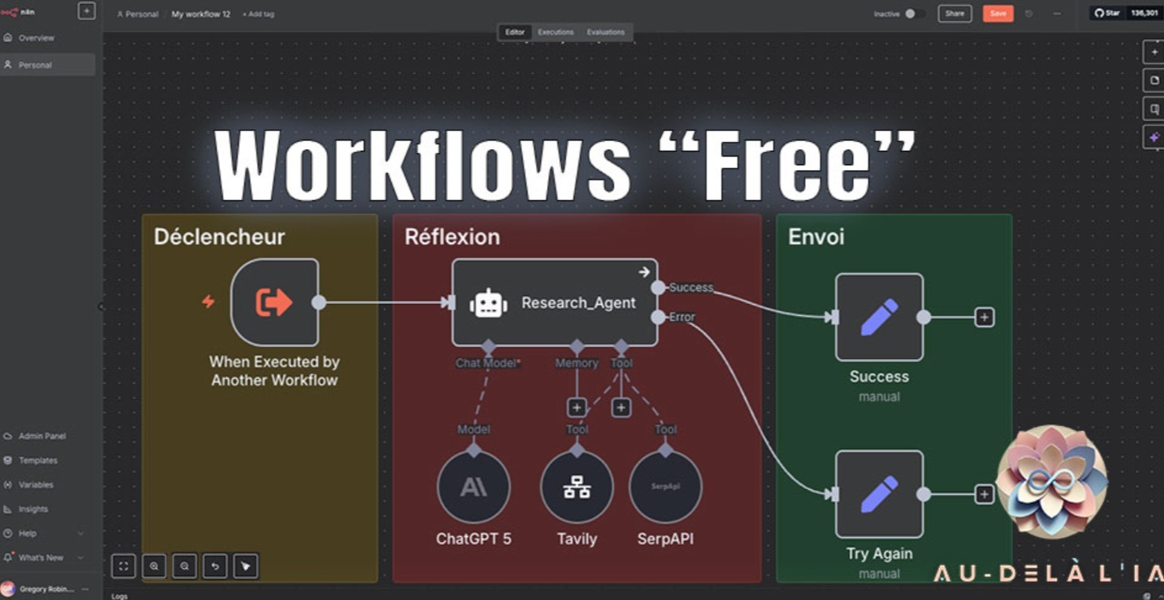Click Add tag next to the workflow name
Viewport: 1164px width, 600px height.
258,14
